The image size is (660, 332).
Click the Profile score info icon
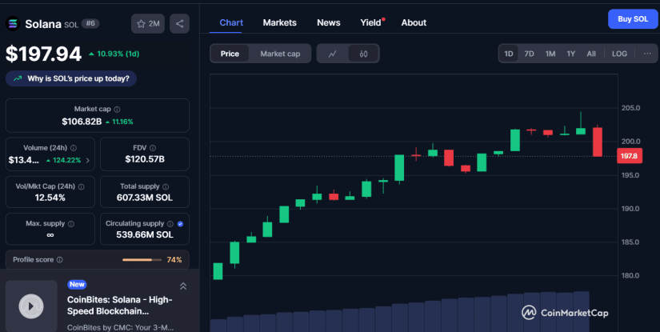point(60,260)
